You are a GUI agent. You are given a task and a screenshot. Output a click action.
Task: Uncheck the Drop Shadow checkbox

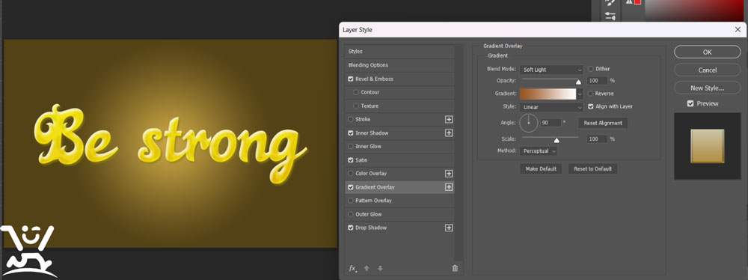pyautogui.click(x=351, y=228)
